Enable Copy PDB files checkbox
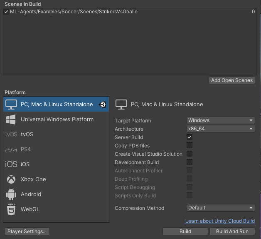The image size is (261, 239). click(190, 145)
